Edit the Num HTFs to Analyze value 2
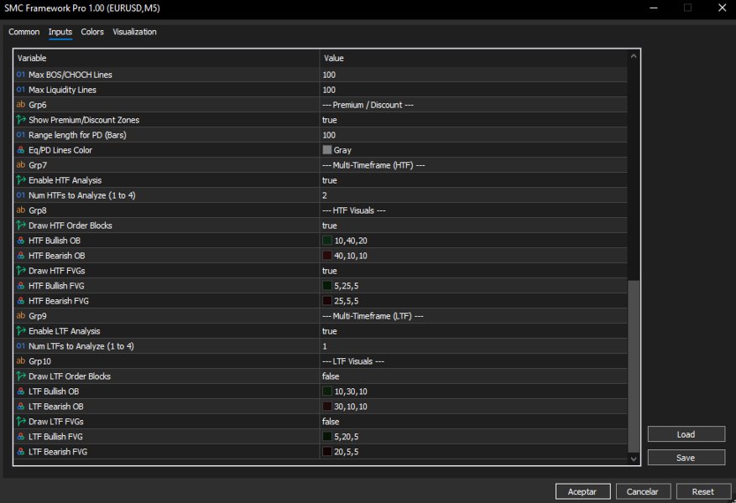Image resolution: width=736 pixels, height=503 pixels. coord(473,195)
